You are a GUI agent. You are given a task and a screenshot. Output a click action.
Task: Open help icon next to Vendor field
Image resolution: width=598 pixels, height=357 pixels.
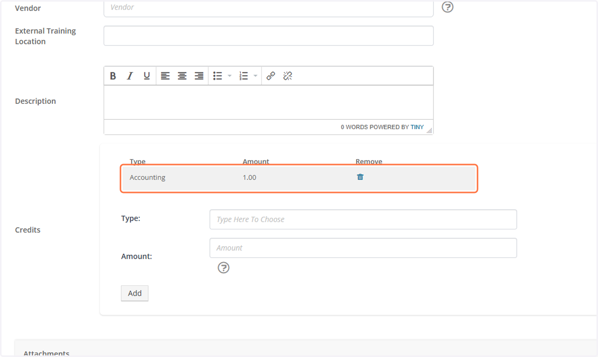(x=448, y=7)
